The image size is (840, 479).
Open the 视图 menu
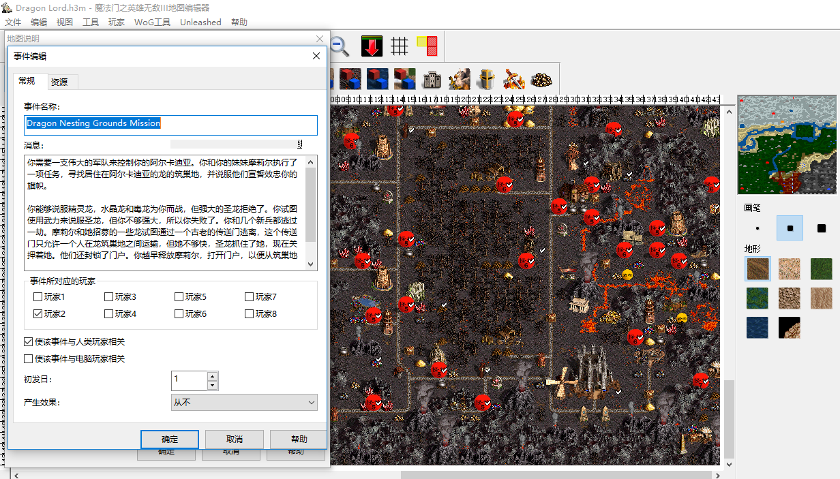[65, 22]
